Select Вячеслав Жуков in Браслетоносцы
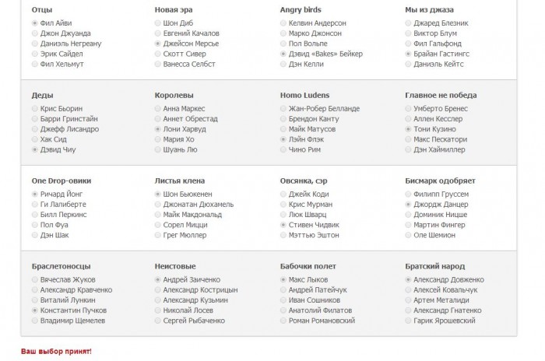The width and height of the screenshot is (545, 361). pyautogui.click(x=35, y=279)
